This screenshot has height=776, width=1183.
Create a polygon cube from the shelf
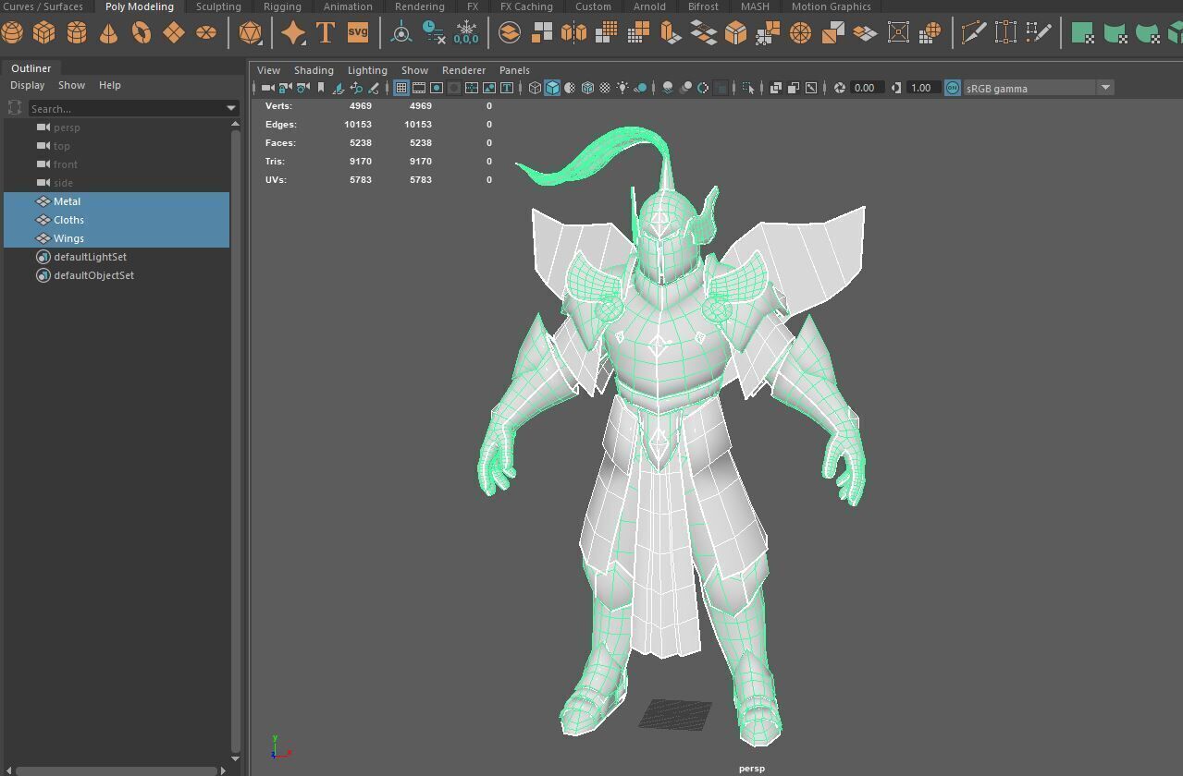(x=43, y=32)
